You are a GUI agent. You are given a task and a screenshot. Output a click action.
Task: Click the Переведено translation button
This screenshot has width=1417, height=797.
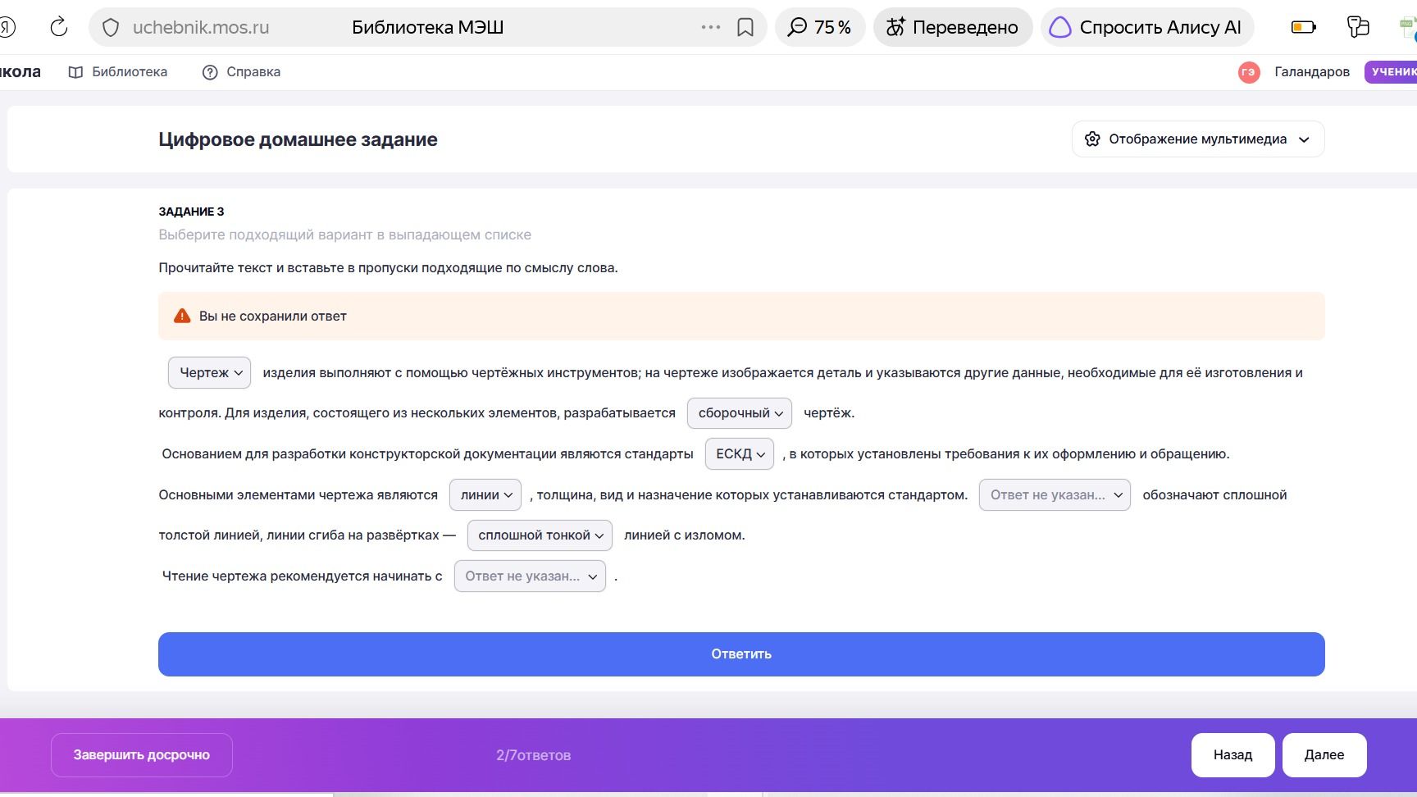click(952, 27)
